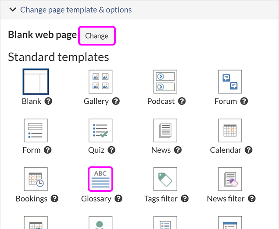Click the Podcast template label text
The image size is (279, 229).
[161, 101]
